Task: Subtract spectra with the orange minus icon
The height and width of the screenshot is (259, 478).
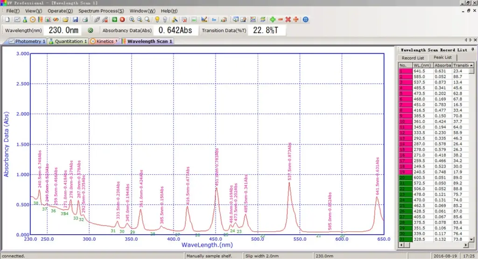Action: pyautogui.click(x=281, y=20)
